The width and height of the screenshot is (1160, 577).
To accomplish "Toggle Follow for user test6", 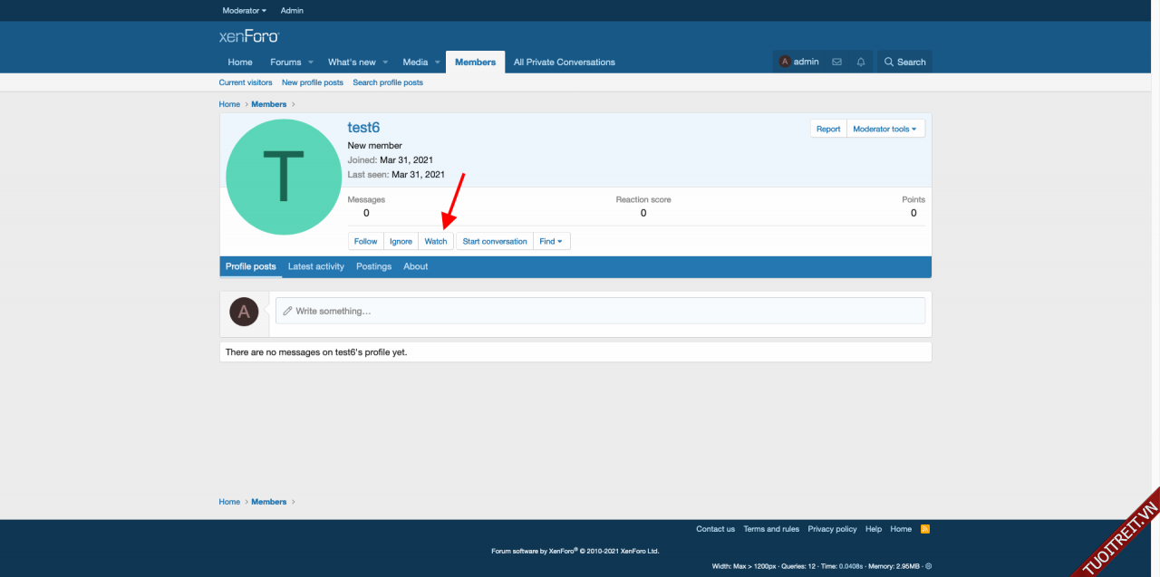I will pos(365,242).
